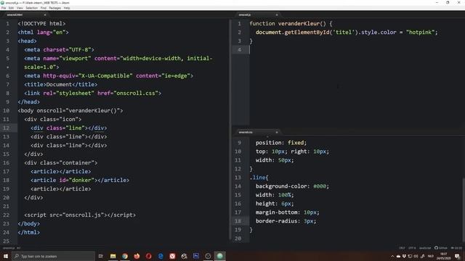Click the body onscroll attribute line
The width and height of the screenshot is (465, 261).
click(70, 111)
